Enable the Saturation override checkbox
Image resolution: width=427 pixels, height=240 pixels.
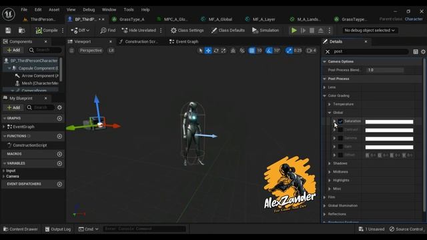click(340, 121)
